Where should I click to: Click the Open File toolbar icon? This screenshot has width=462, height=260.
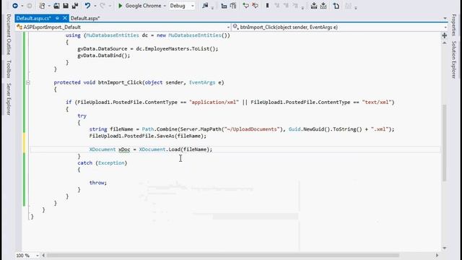coord(56,6)
